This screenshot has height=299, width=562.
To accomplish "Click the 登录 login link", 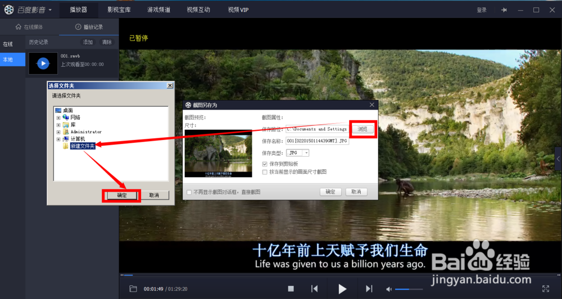I will click(482, 10).
